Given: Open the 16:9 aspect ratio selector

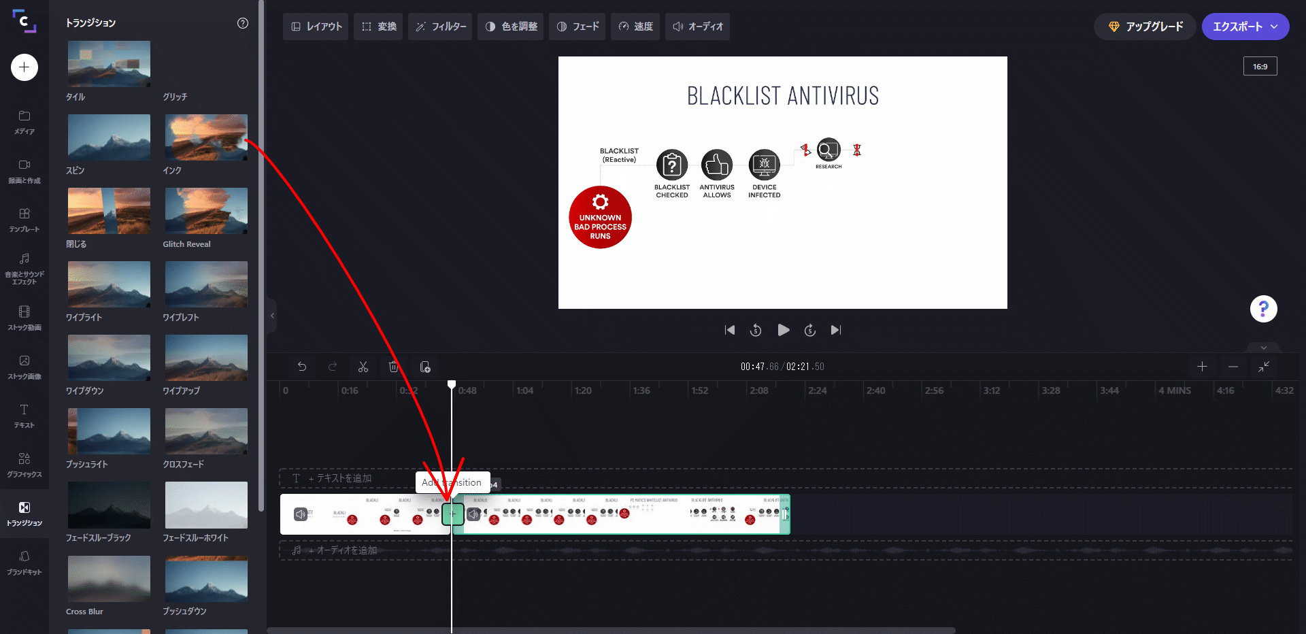Looking at the screenshot, I should coord(1260,67).
